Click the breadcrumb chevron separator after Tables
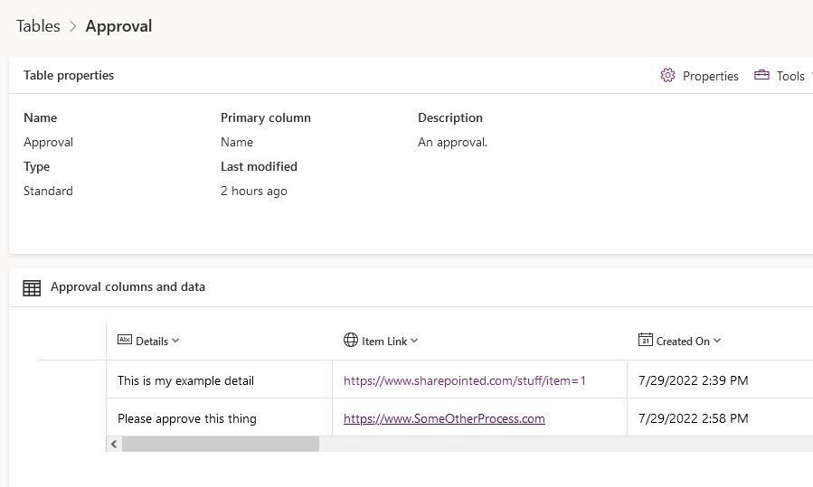Image resolution: width=813 pixels, height=487 pixels. coord(73,26)
